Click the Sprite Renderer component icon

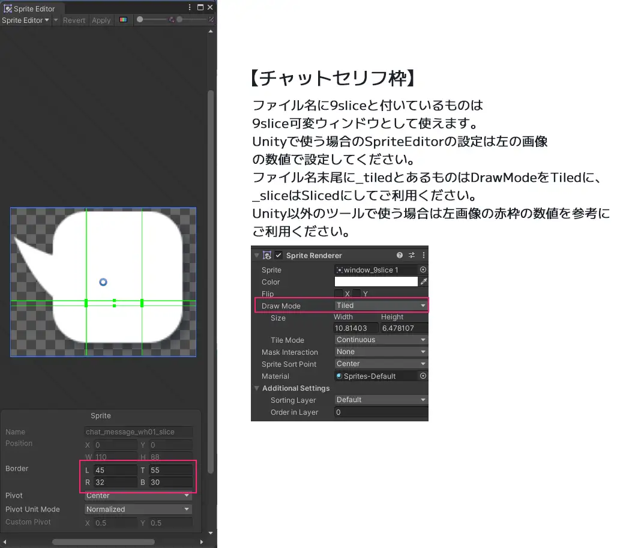tap(267, 254)
